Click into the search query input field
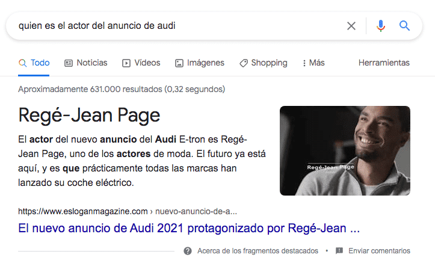 pos(177,26)
